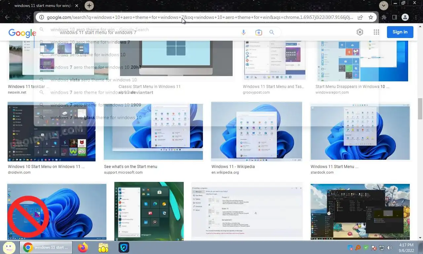Open the tab search dropdown arrow
Image resolution: width=423 pixels, height=254 pixels.
[383, 6]
